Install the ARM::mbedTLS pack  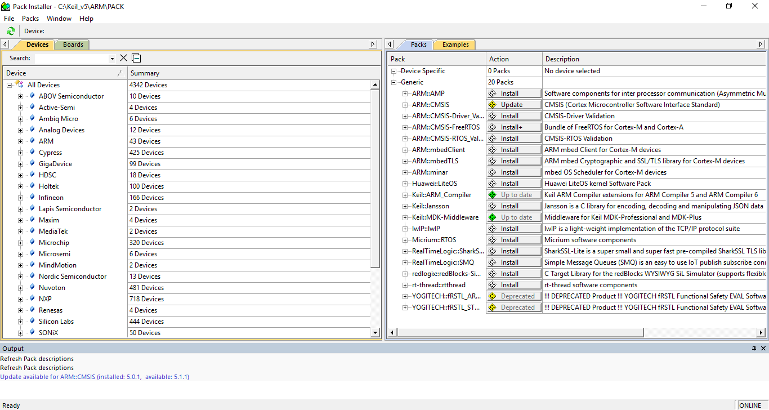click(x=514, y=161)
